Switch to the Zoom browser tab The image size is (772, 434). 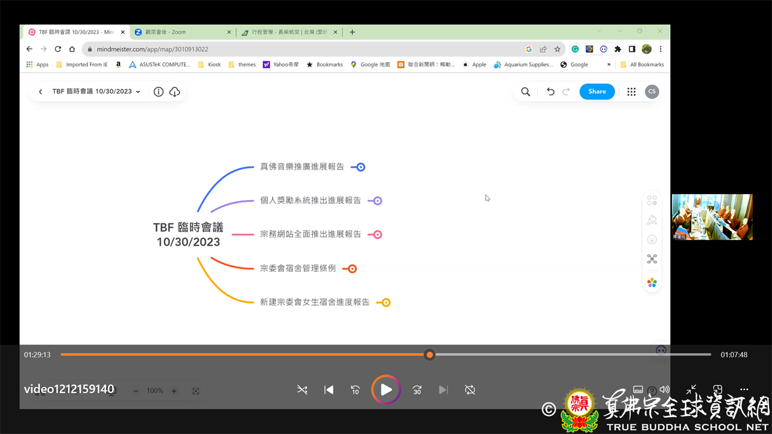pos(181,32)
